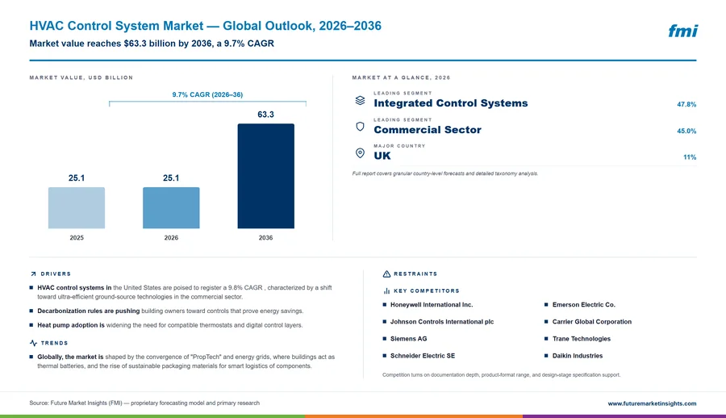
Task: Click the 47.8% share value
Action: (x=686, y=104)
